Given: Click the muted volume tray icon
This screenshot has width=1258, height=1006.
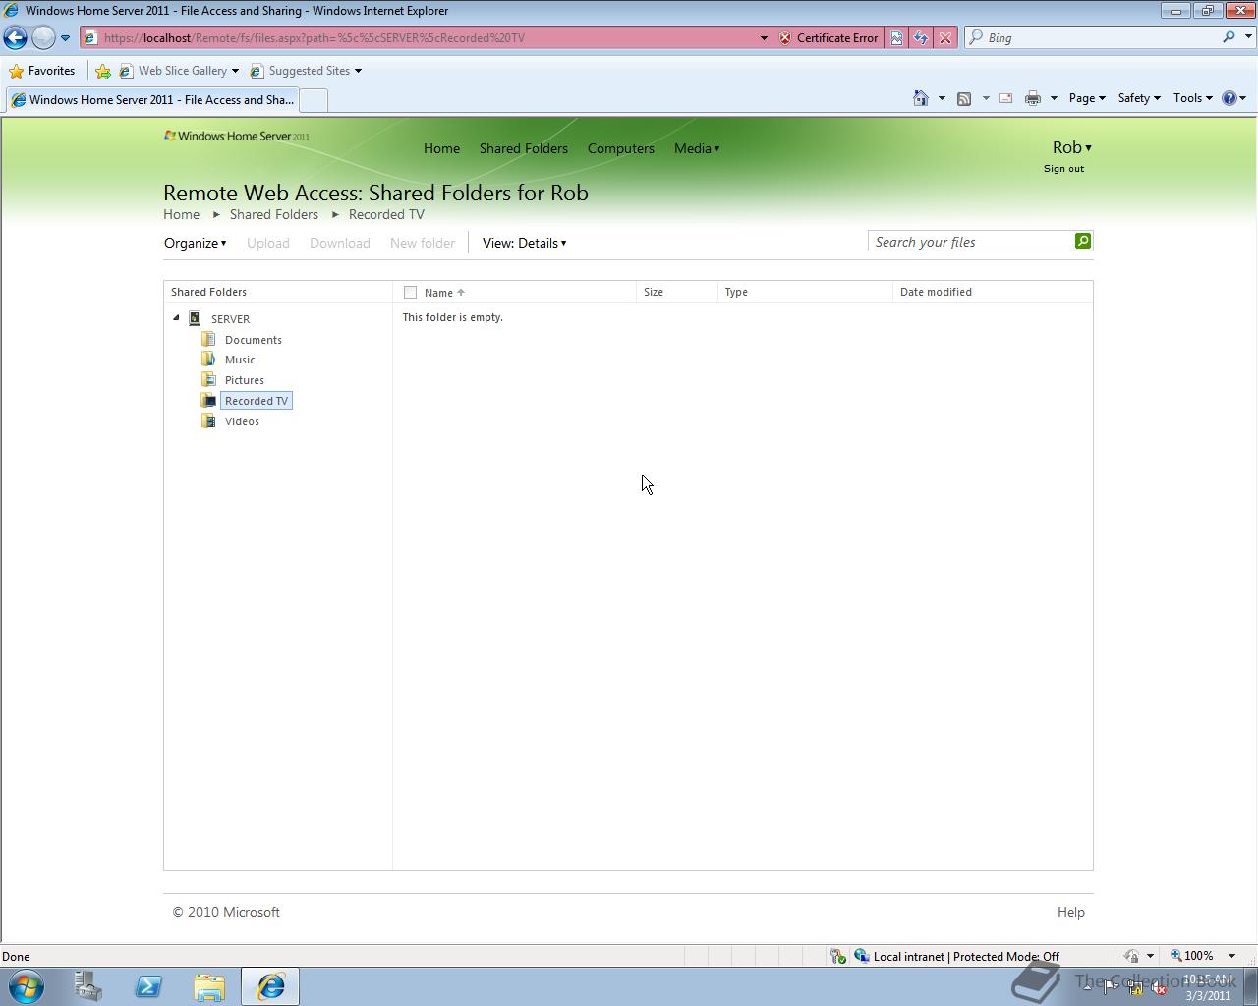Looking at the screenshot, I should tap(1158, 987).
